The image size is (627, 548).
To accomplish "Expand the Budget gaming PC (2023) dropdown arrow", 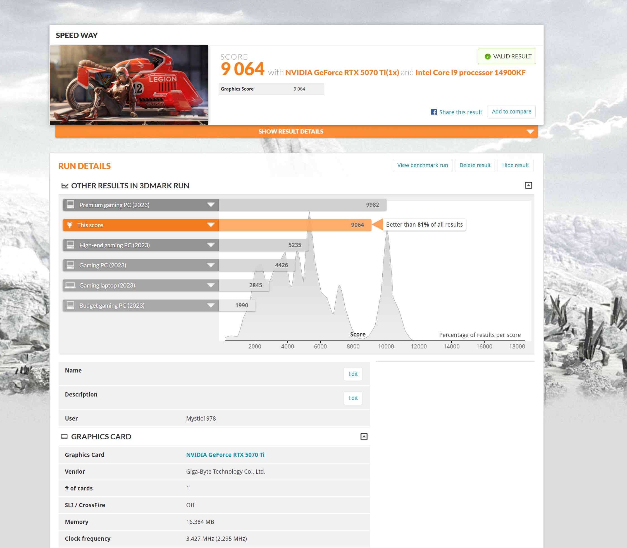I will (211, 305).
